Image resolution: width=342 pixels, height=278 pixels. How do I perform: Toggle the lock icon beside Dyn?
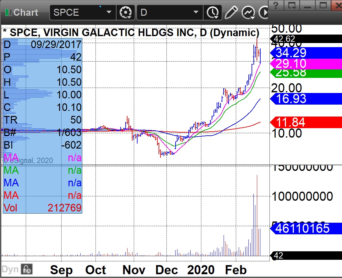coord(27,269)
